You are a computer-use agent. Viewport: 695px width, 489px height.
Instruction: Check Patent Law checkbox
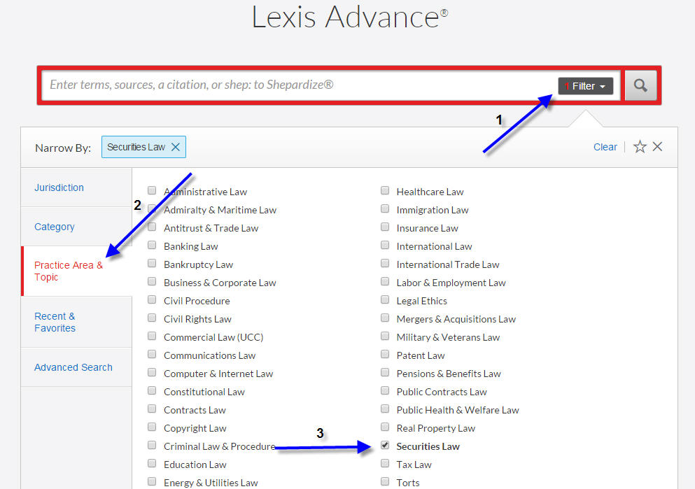click(x=385, y=354)
